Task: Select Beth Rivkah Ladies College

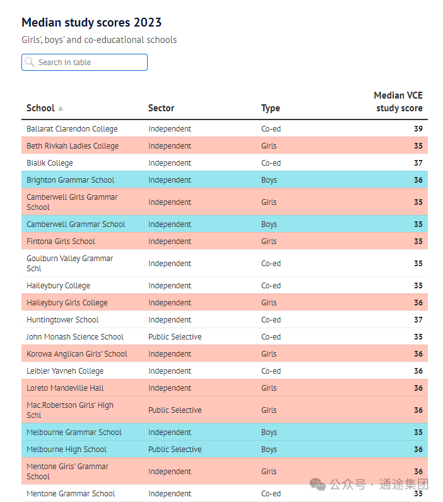Action: pyautogui.click(x=73, y=145)
